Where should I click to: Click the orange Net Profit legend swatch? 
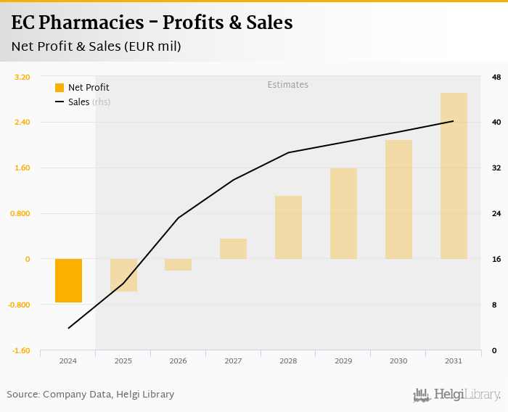coord(60,88)
